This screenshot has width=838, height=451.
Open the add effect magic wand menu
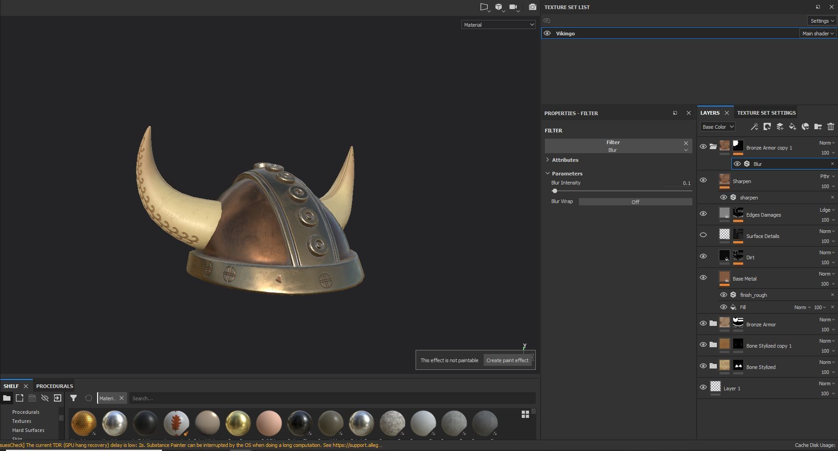tap(754, 127)
